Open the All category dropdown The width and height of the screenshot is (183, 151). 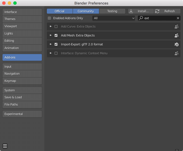pyautogui.click(x=114, y=18)
